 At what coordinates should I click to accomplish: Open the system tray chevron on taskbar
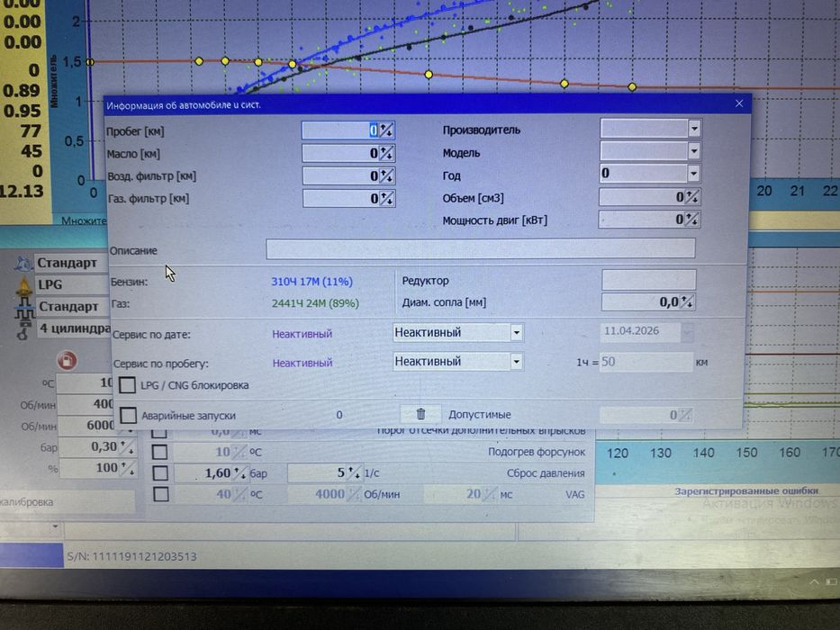tap(814, 581)
